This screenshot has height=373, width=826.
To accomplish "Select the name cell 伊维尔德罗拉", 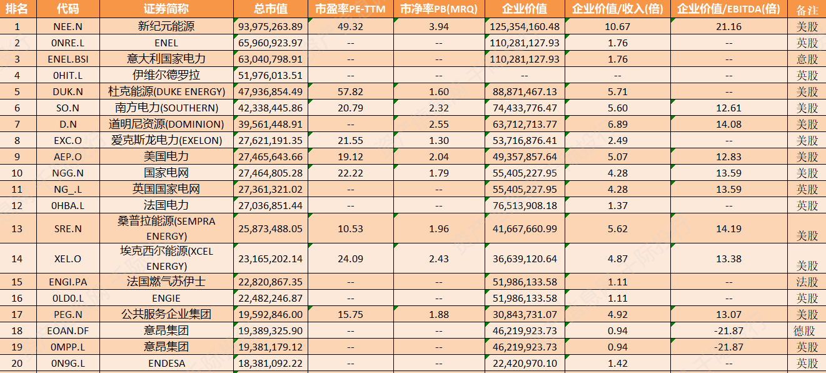I will pos(166,75).
